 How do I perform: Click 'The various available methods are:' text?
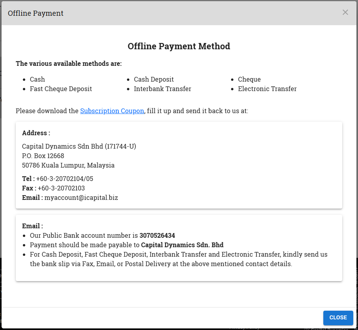69,63
